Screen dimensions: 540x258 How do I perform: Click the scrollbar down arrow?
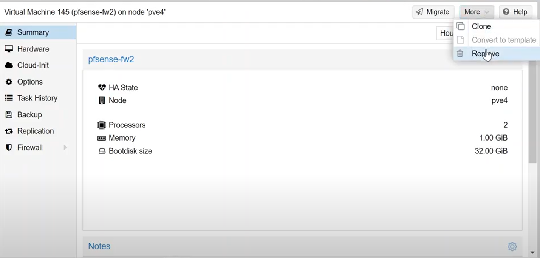[x=532, y=252]
